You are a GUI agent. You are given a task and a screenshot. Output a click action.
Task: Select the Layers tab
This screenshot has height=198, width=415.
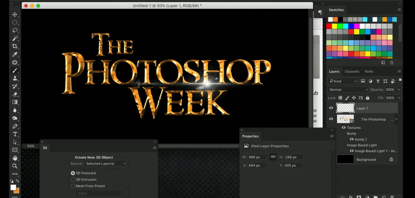click(334, 71)
